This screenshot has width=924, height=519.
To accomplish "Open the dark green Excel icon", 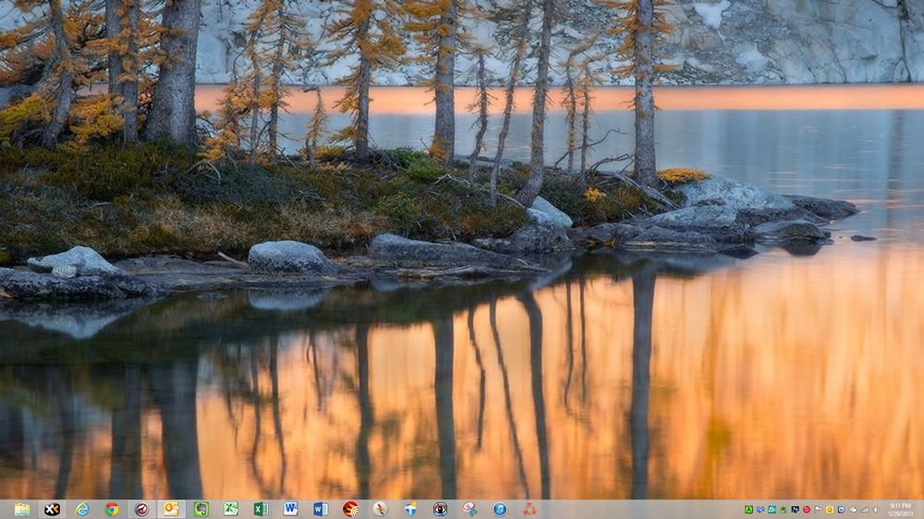I will (261, 509).
